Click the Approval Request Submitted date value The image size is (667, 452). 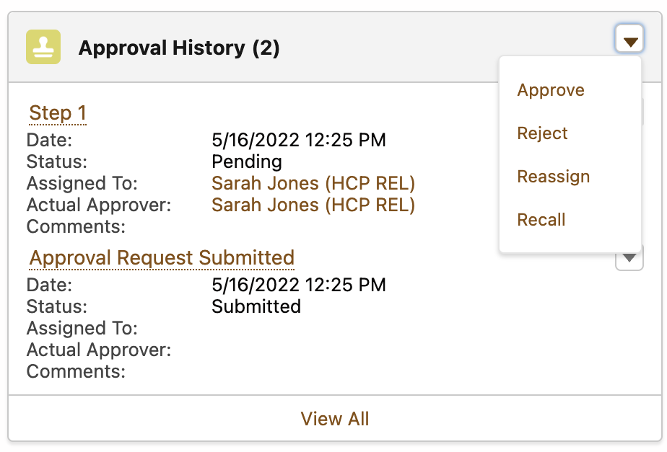click(x=299, y=285)
